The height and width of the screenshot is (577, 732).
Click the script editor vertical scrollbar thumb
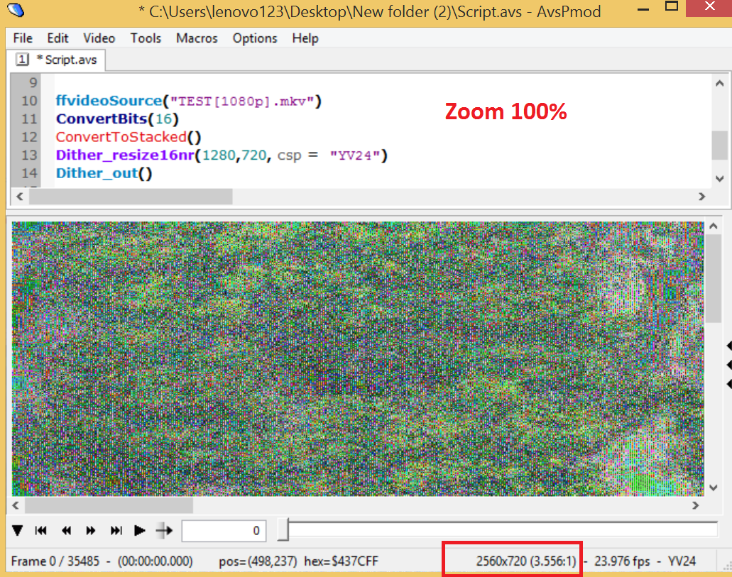coord(719,145)
